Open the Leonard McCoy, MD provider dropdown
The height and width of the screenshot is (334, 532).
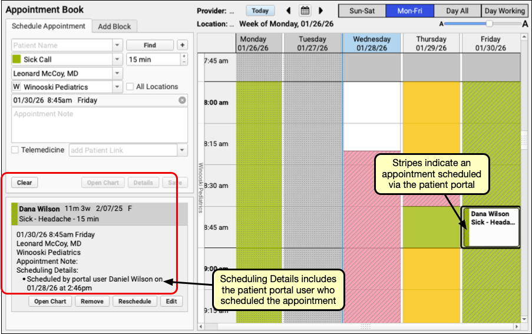click(x=117, y=74)
